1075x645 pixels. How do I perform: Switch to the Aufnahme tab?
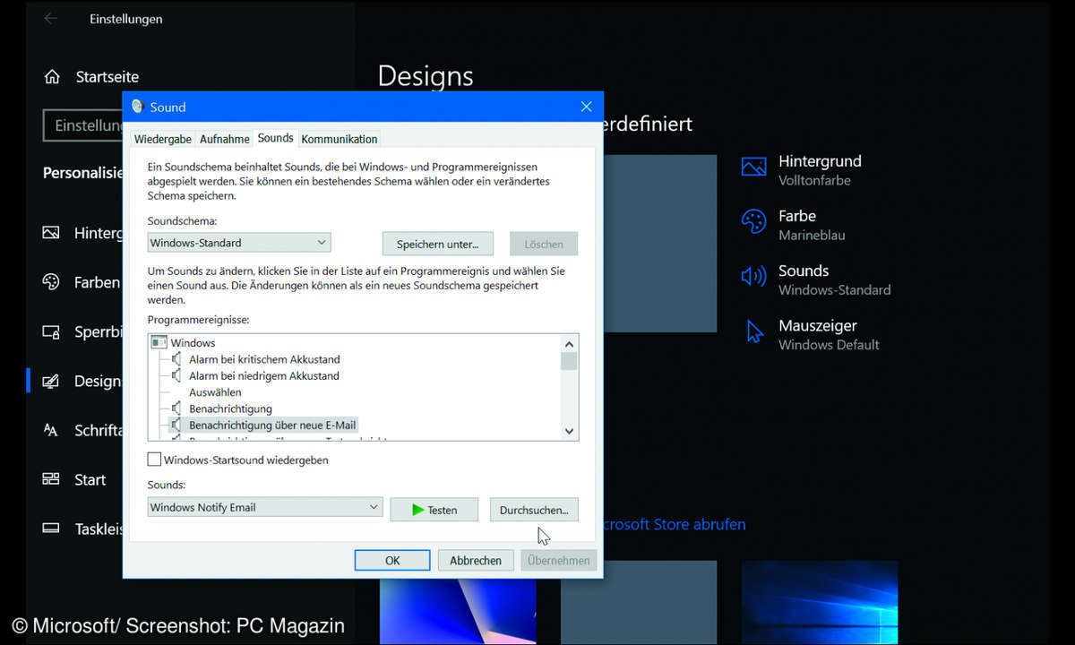tap(225, 139)
